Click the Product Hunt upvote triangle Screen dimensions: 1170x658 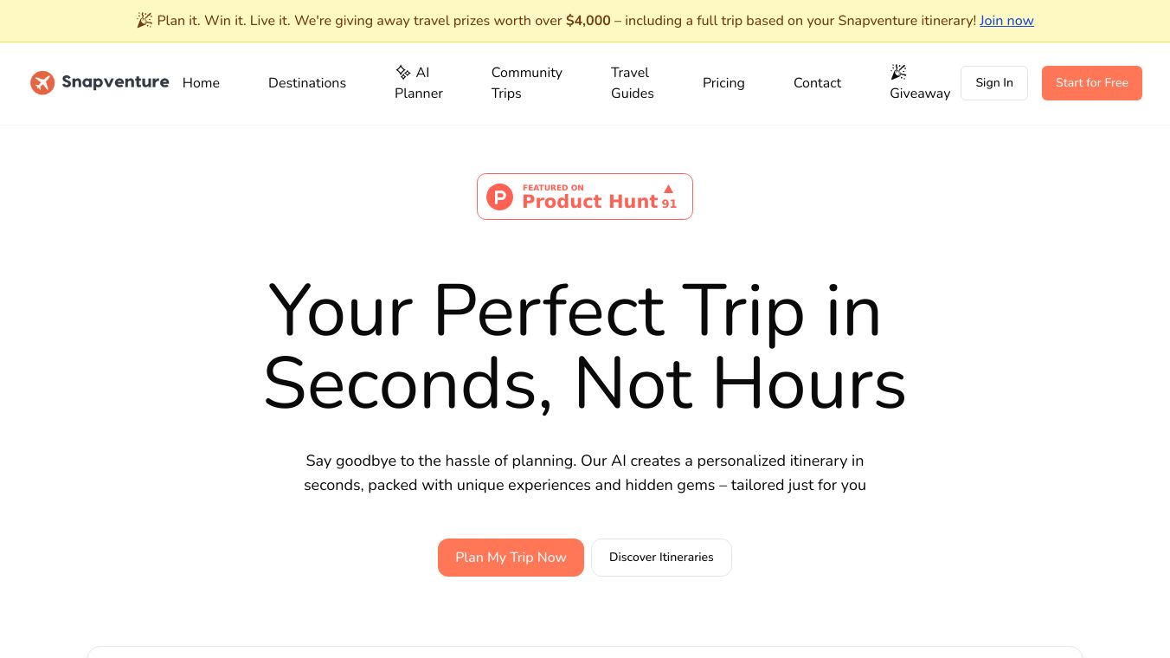click(x=668, y=189)
